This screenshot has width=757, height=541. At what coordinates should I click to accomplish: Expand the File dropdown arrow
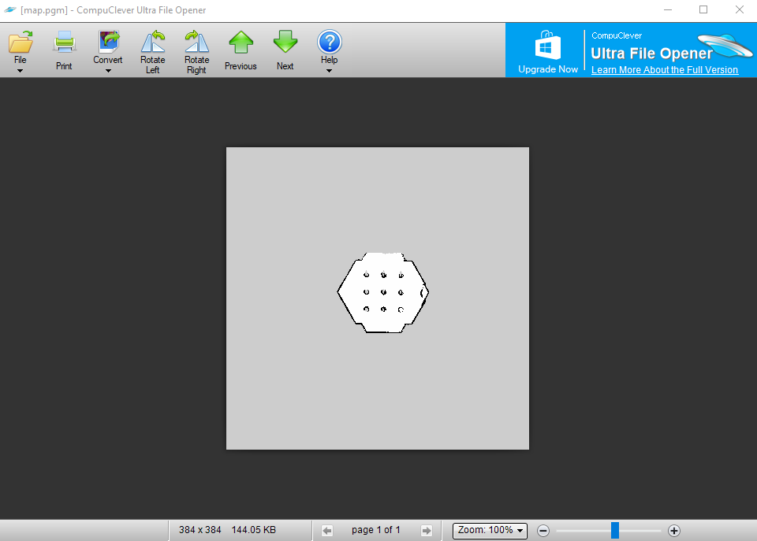point(20,71)
